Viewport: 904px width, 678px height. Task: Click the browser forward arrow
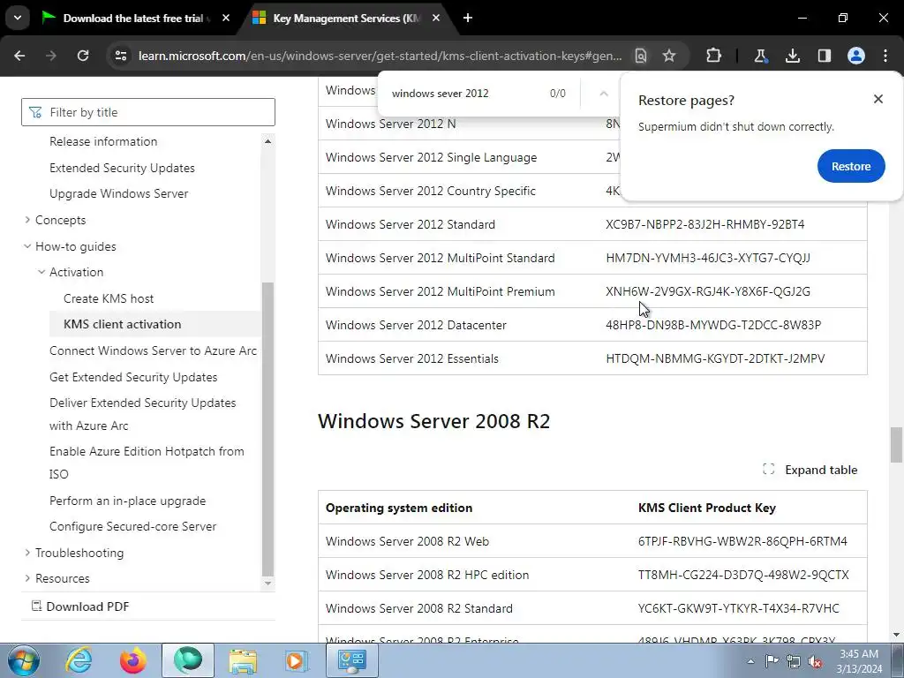click(x=50, y=56)
